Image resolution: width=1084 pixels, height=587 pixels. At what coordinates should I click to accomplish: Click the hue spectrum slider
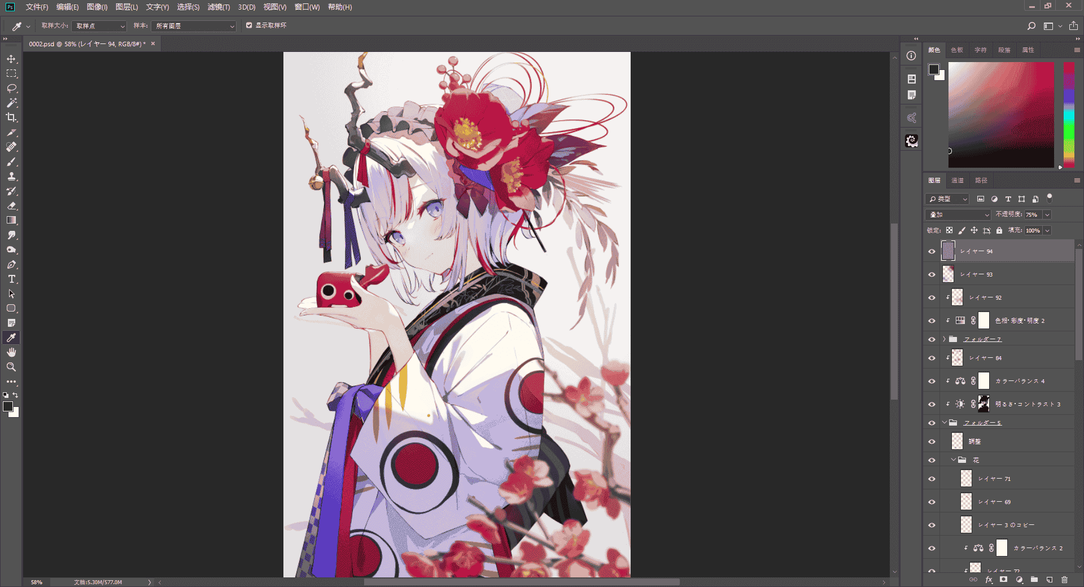(x=1069, y=115)
